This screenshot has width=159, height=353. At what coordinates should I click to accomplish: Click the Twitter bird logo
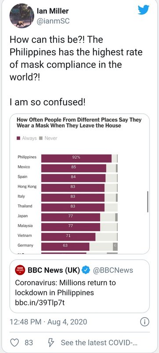pos(144,10)
